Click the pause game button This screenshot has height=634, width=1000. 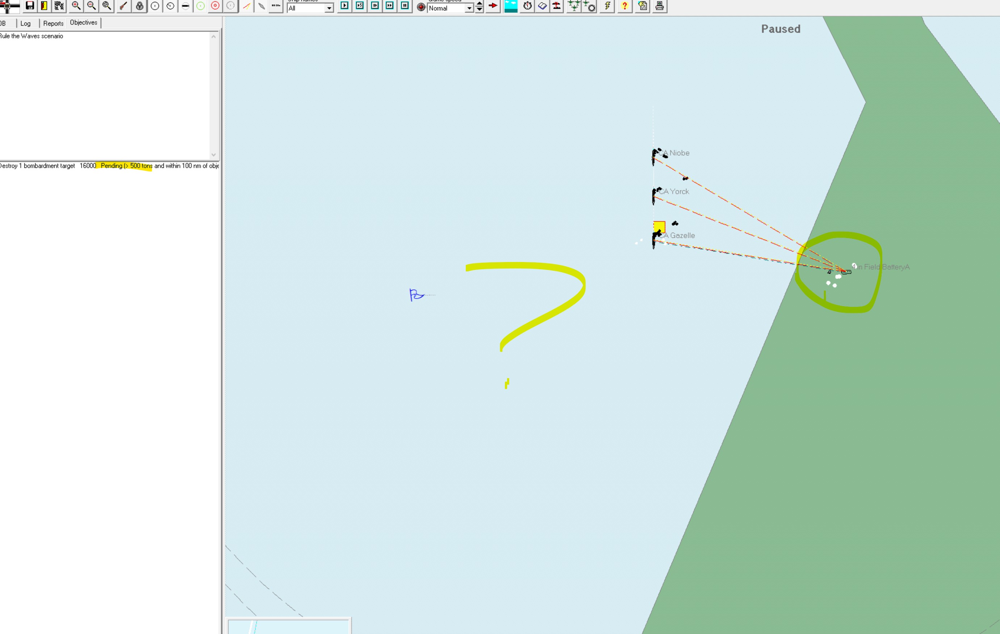(405, 6)
